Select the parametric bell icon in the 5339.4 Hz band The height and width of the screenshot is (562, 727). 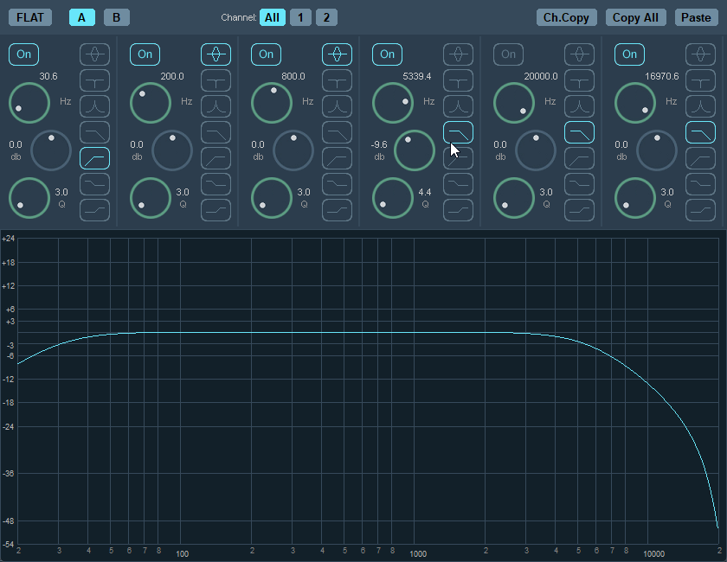tap(458, 54)
